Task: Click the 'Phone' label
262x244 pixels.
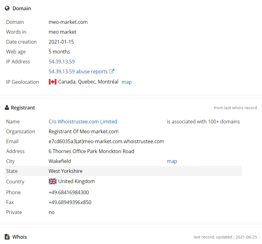Action: pos(13,192)
